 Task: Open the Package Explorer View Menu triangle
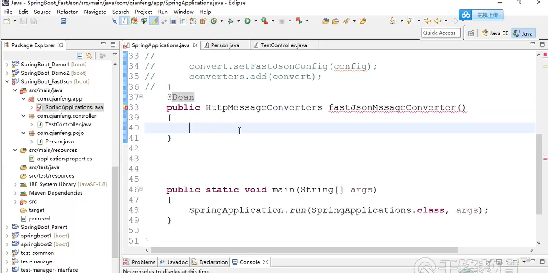[x=115, y=55]
